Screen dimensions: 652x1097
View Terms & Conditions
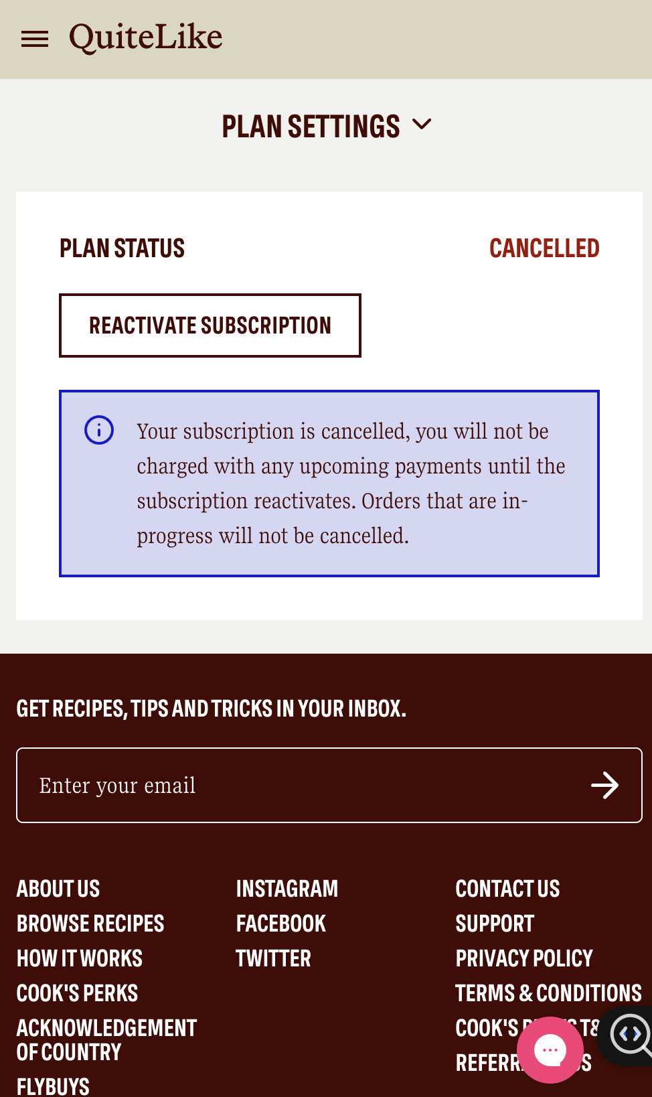point(549,993)
